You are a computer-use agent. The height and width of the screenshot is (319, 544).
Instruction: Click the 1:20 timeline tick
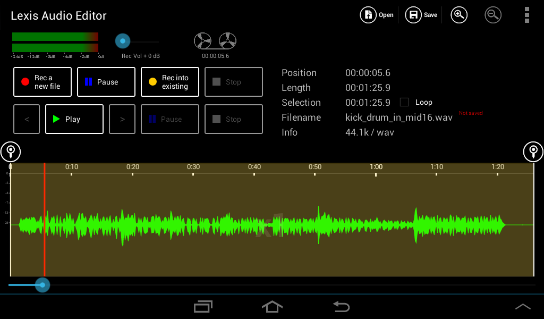497,174
